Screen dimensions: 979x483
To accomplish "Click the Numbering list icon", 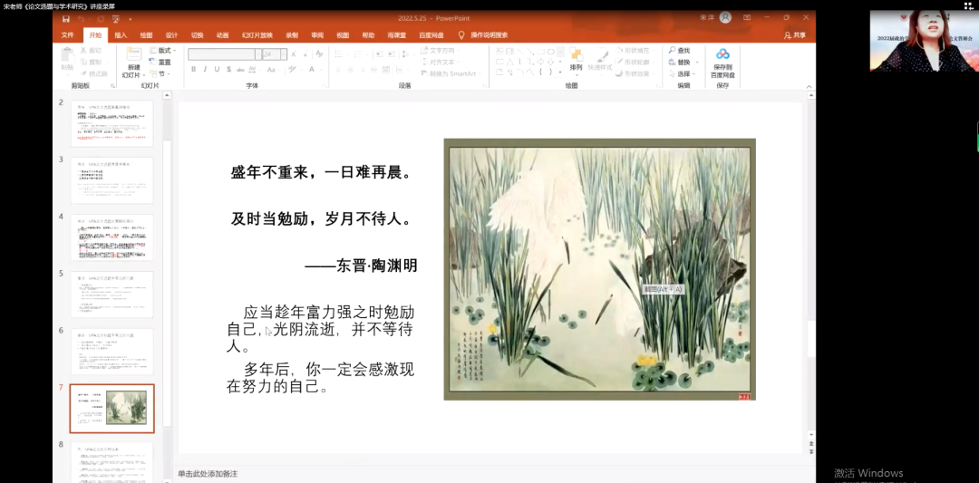I will (359, 54).
